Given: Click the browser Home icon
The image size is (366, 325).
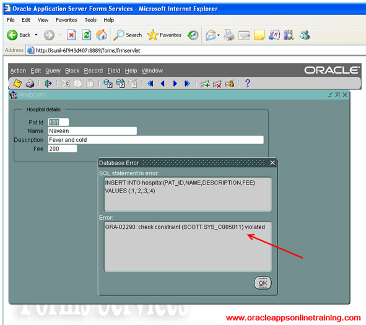Looking at the screenshot, I should pyautogui.click(x=102, y=35).
